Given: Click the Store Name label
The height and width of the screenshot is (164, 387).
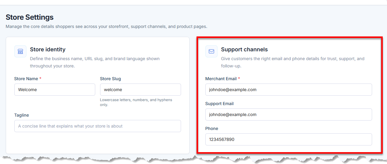Looking at the screenshot, I should pyautogui.click(x=26, y=79).
